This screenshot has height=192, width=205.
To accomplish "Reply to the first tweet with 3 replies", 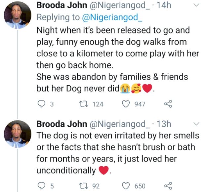I will point(41,104).
